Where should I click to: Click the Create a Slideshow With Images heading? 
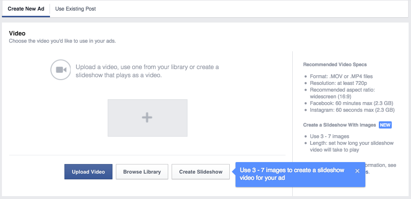(x=340, y=125)
